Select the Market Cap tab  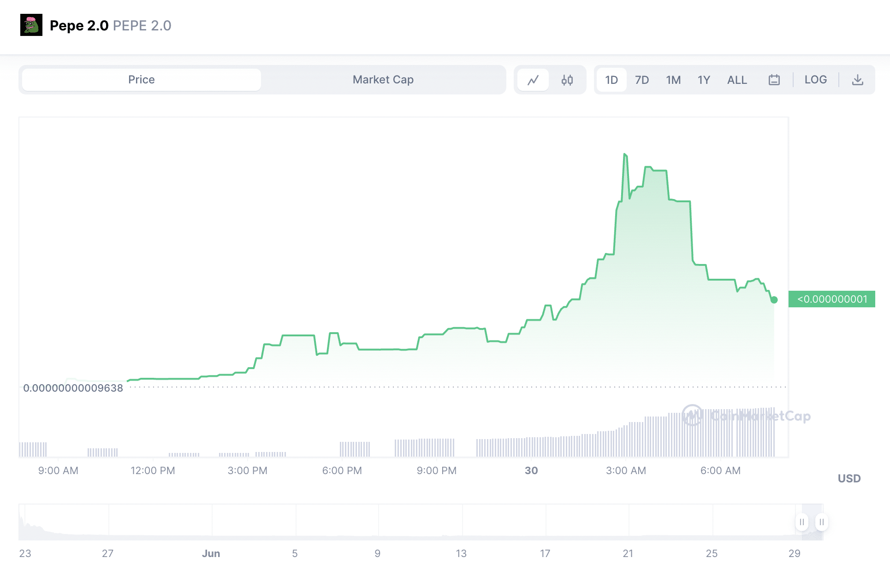coord(383,80)
